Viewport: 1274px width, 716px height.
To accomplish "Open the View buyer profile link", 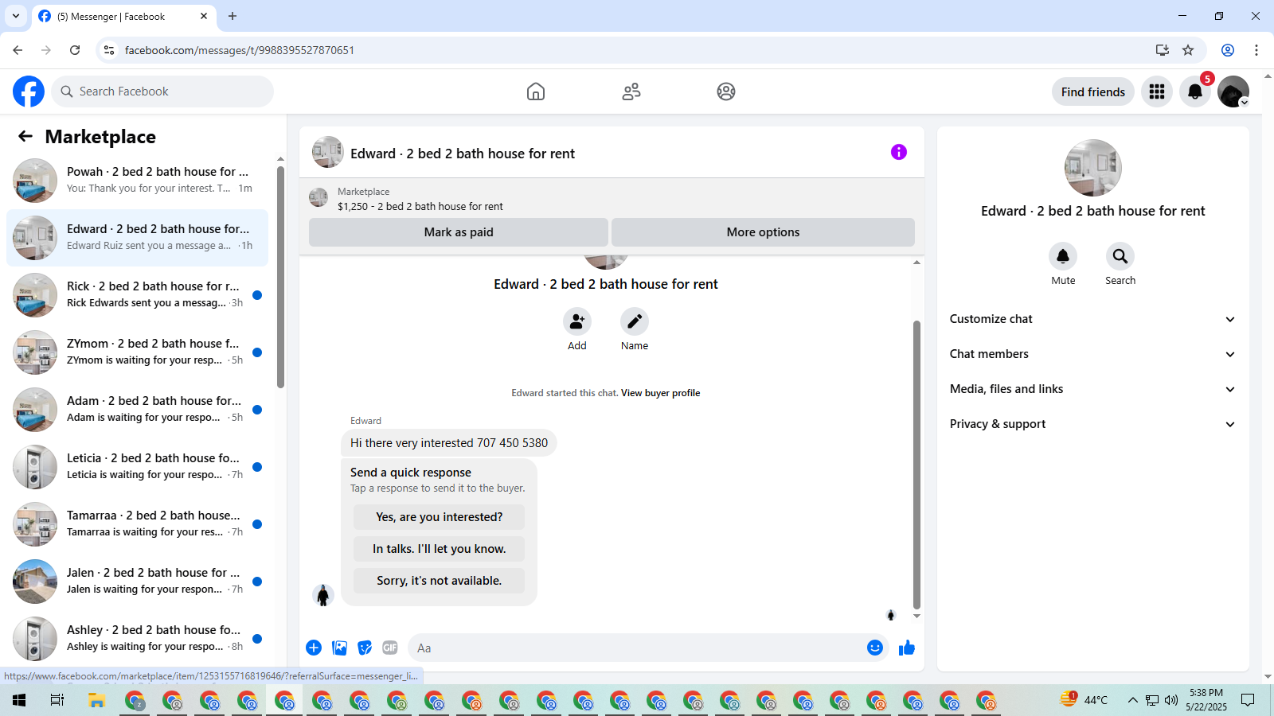I will point(660,393).
